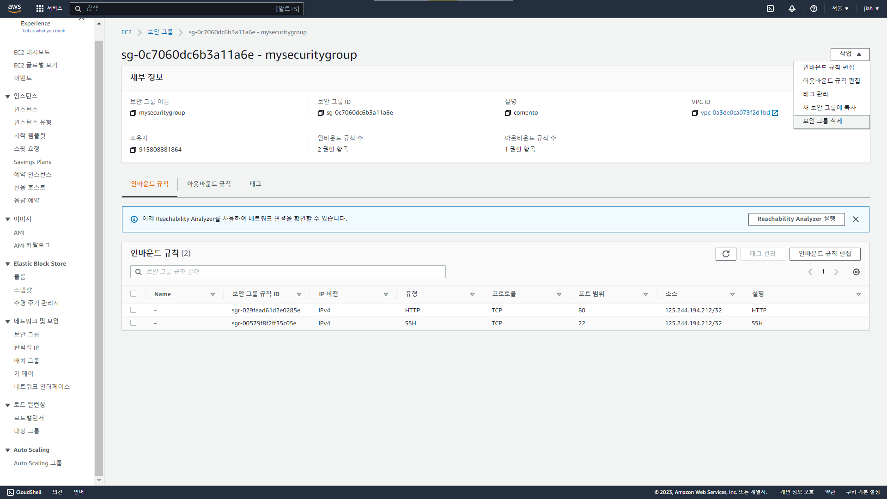Go to previous page of rules

810,272
